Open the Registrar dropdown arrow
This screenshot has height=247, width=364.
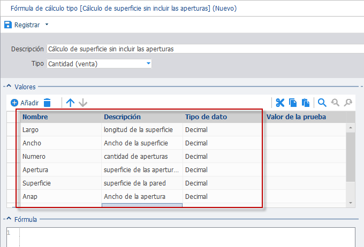pyautogui.click(x=47, y=25)
